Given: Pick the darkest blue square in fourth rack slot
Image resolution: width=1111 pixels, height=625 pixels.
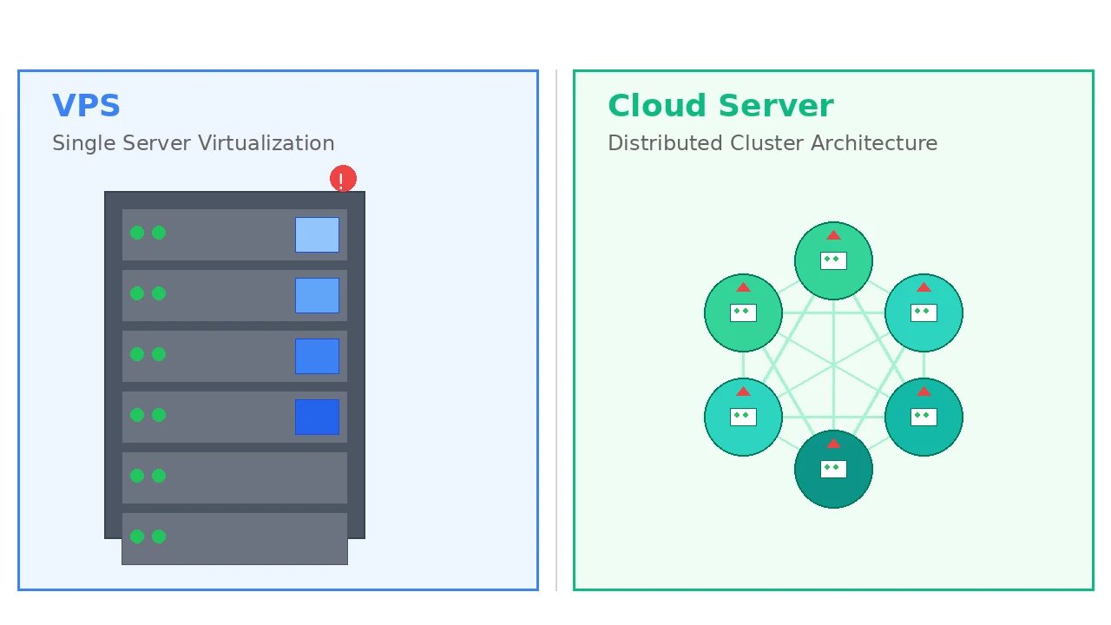Looking at the screenshot, I should pos(317,417).
